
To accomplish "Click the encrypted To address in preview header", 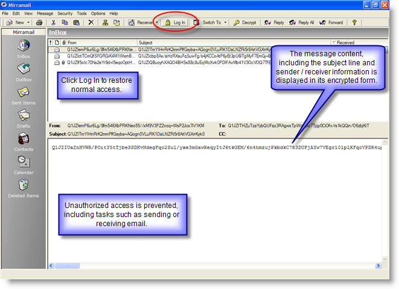I will tap(298, 126).
